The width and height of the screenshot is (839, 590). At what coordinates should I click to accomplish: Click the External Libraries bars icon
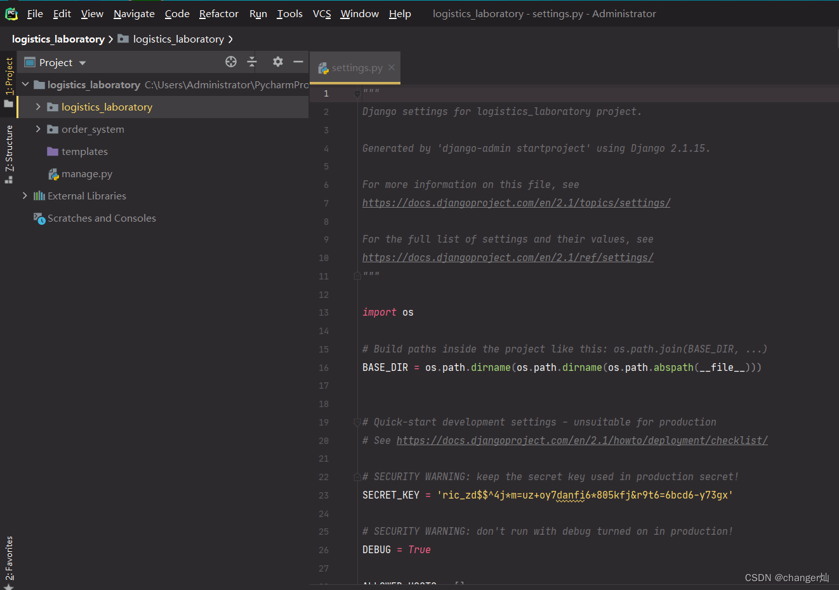tap(39, 196)
